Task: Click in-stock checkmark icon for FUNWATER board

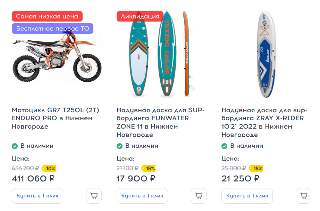Action: 120,146
